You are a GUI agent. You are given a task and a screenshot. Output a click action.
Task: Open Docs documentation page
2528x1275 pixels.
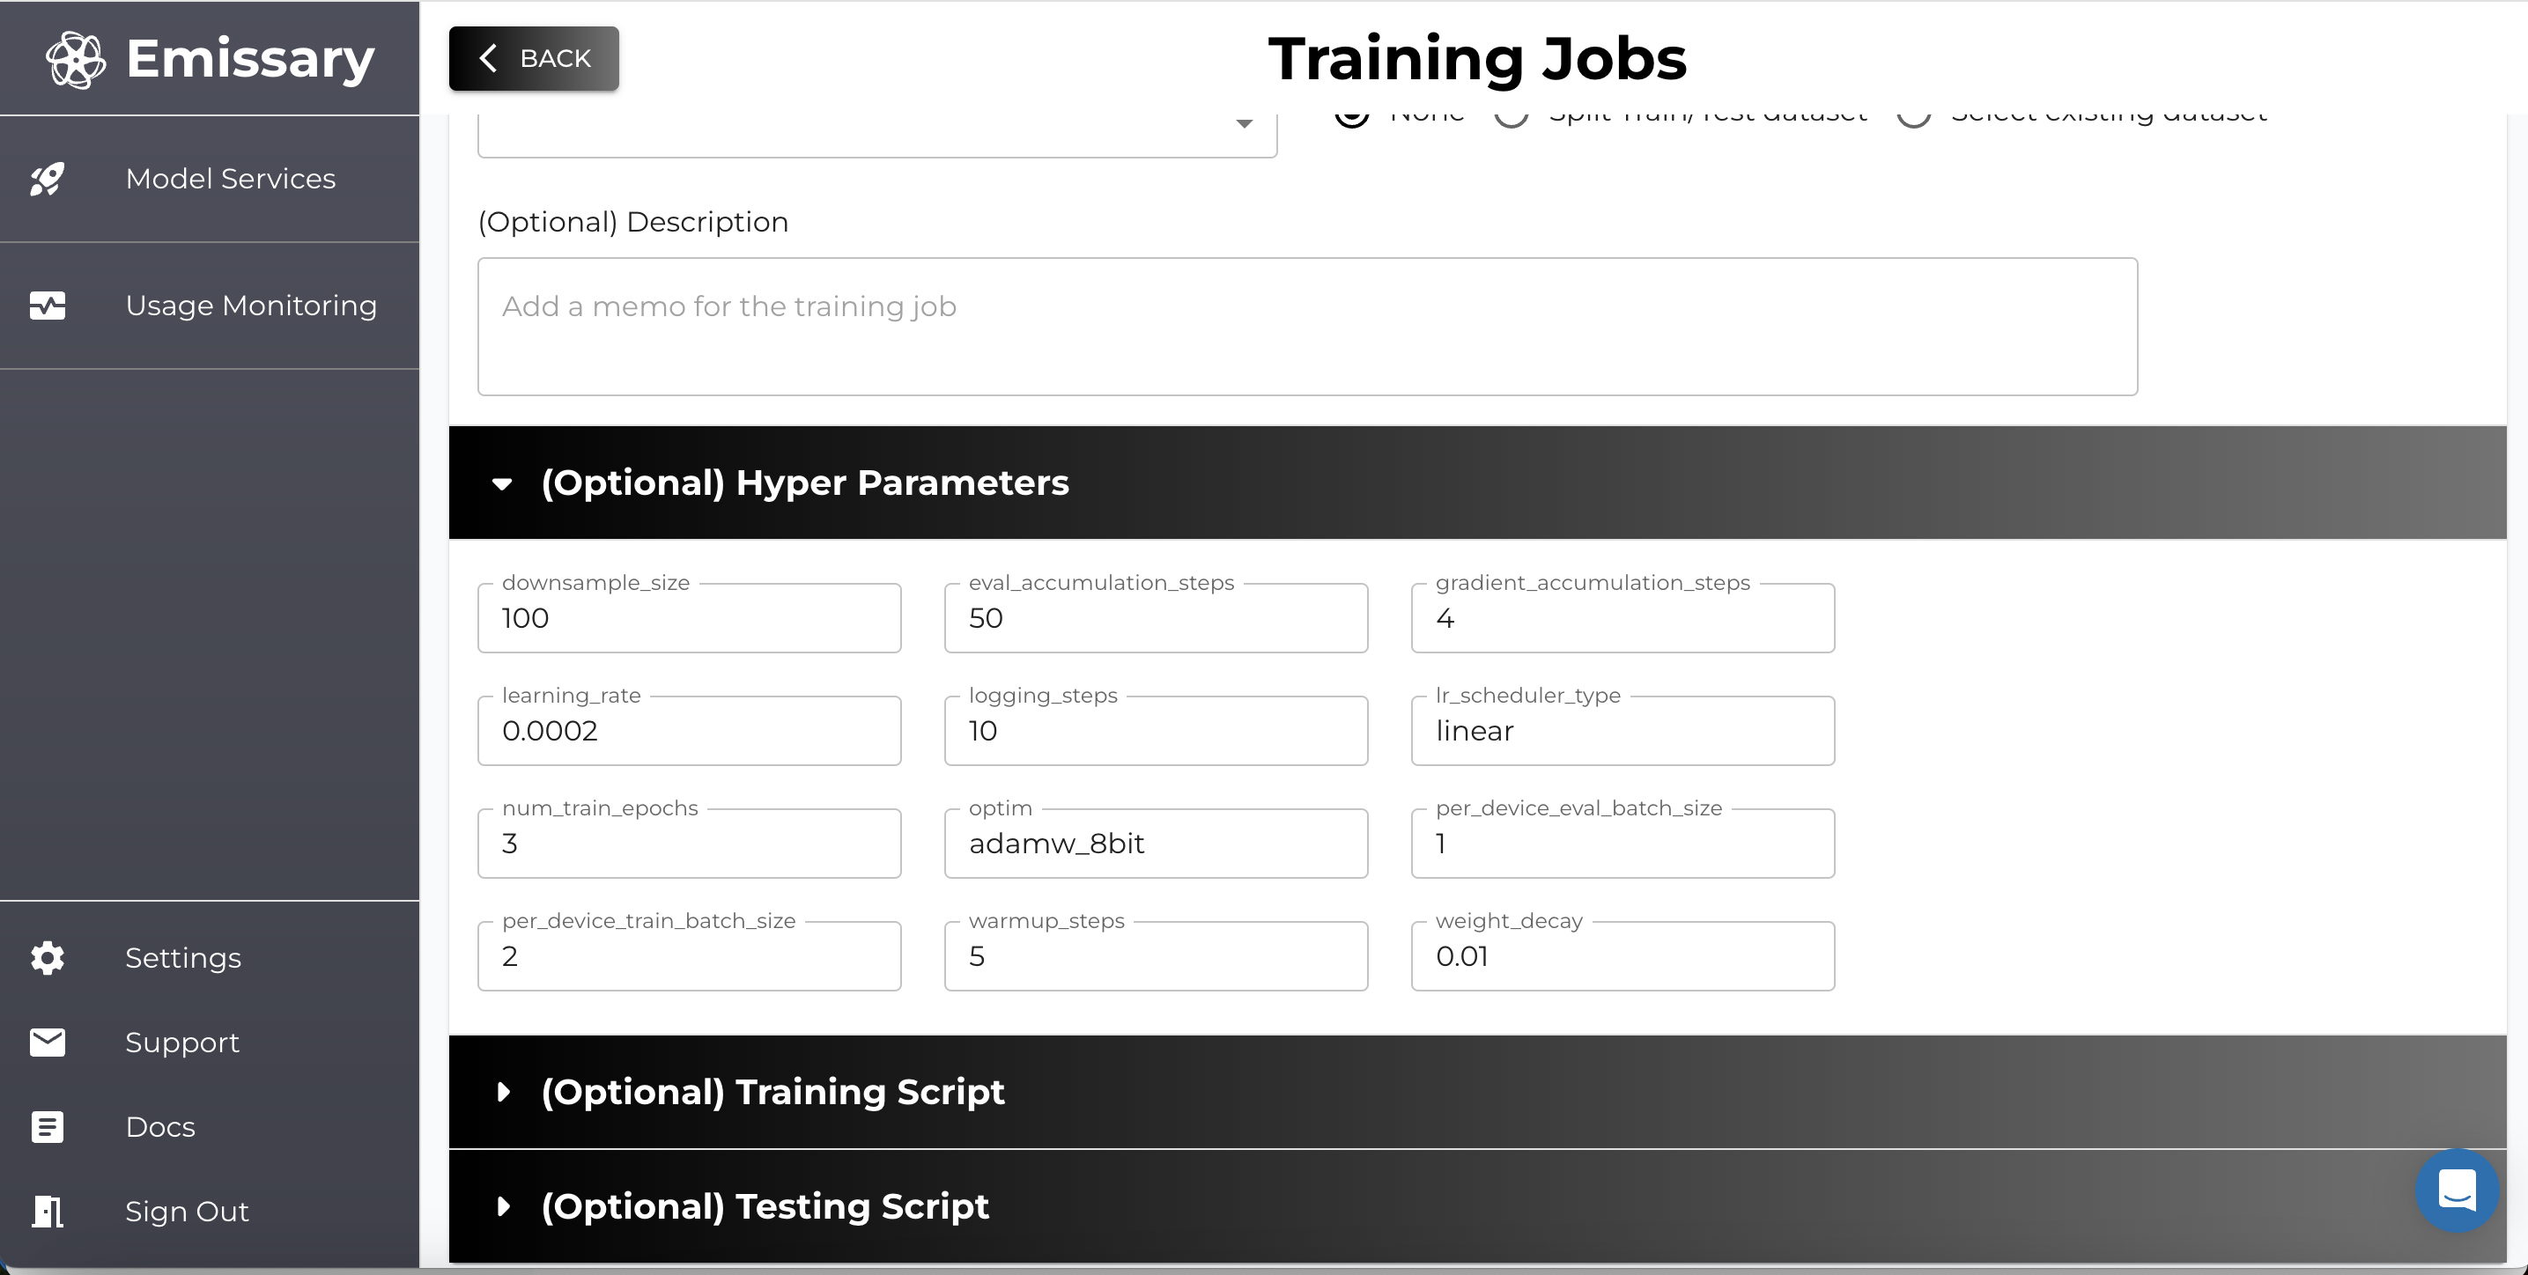[x=159, y=1127]
